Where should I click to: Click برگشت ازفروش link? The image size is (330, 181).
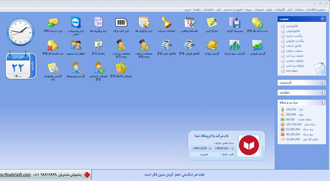[x=295, y=41]
